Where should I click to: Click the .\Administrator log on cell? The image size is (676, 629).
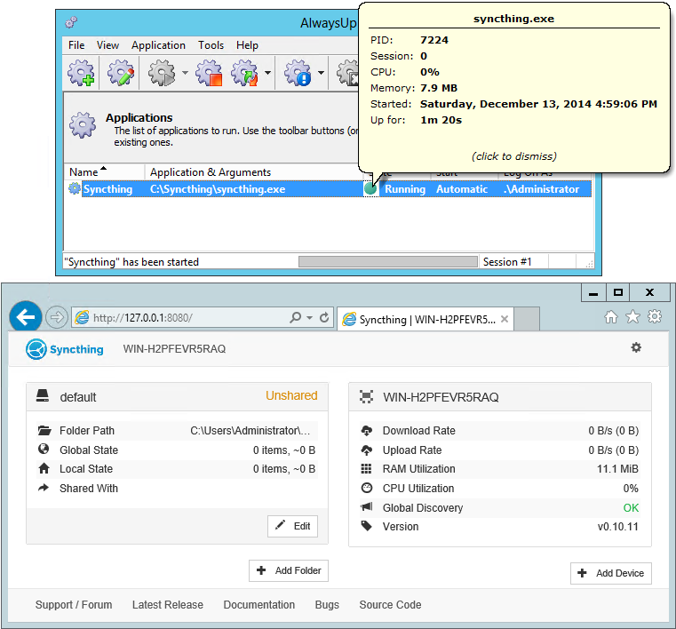(x=541, y=189)
